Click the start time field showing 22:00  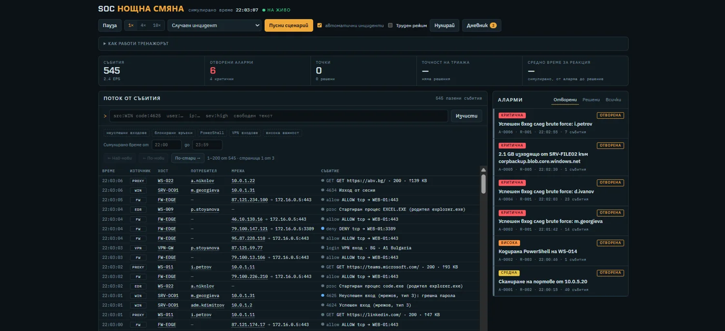pyautogui.click(x=167, y=145)
